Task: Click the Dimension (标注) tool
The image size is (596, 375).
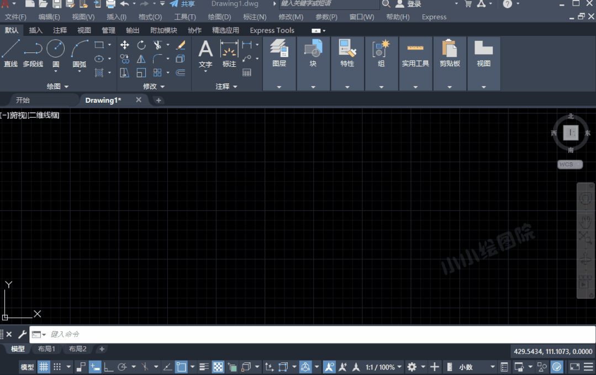Action: click(229, 53)
